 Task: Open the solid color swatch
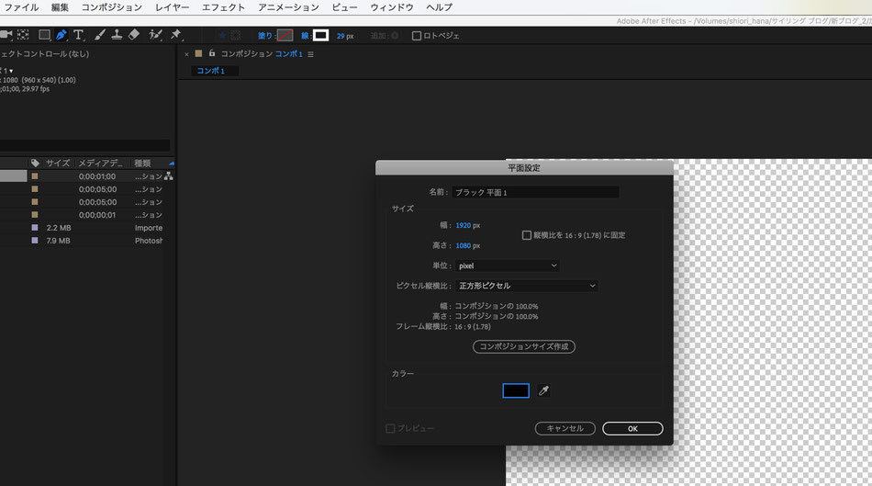coord(516,390)
